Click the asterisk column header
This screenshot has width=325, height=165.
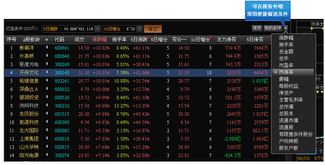click(x=47, y=40)
